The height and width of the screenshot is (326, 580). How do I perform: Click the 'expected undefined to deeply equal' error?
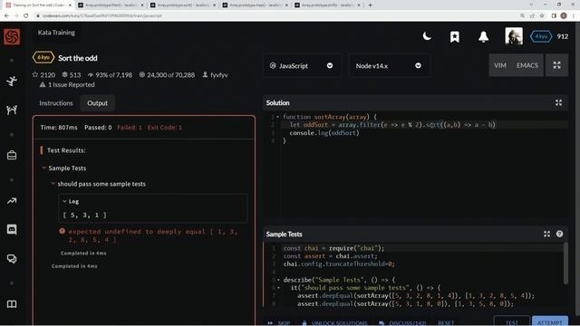[x=153, y=235]
